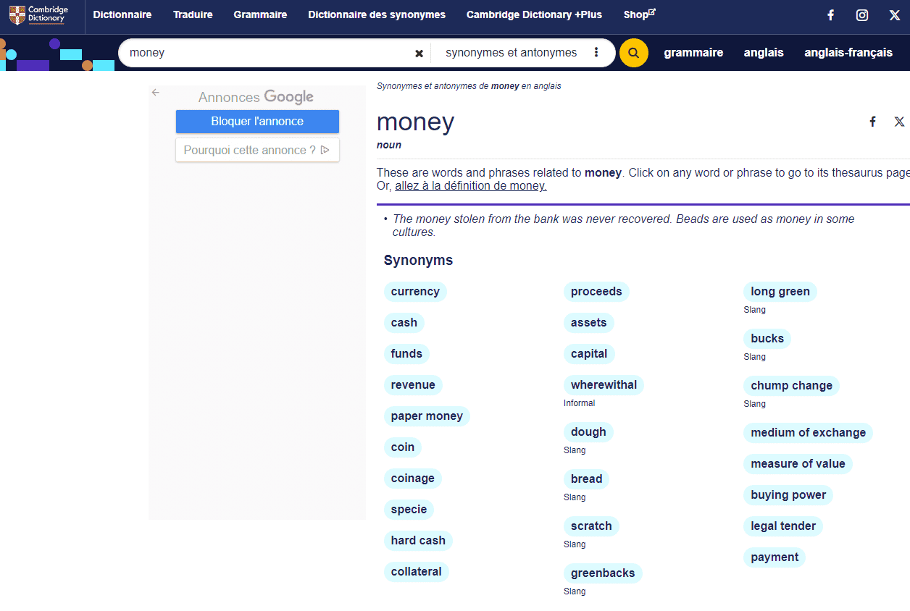Clear the search field with X icon
This screenshot has height=611, width=910.
(419, 53)
